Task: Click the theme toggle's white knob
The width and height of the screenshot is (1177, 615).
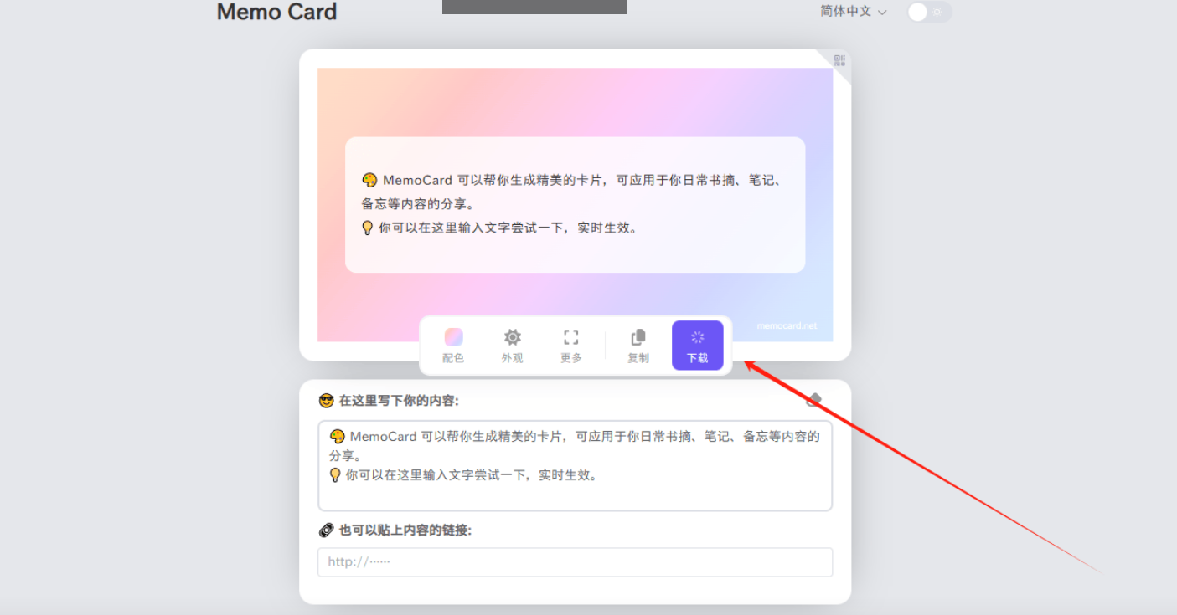Action: pos(919,12)
